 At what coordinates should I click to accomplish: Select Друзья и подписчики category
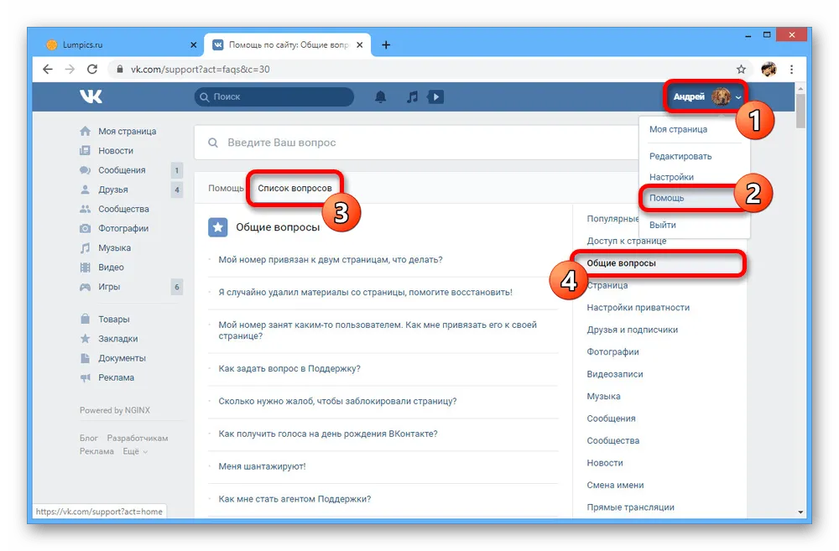[x=633, y=330]
